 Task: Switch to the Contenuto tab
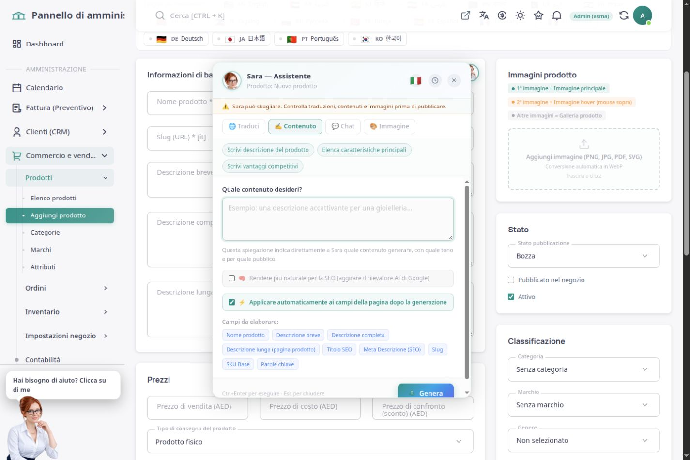[x=295, y=126]
